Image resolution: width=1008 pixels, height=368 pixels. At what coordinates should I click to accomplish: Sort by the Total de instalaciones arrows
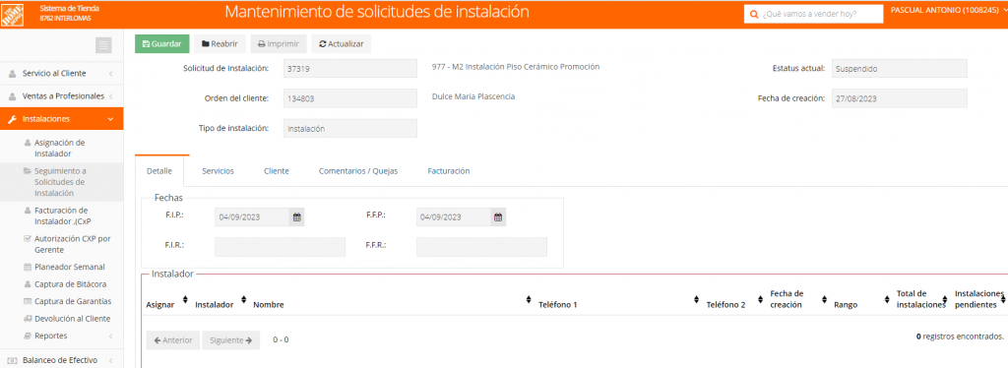click(x=944, y=300)
